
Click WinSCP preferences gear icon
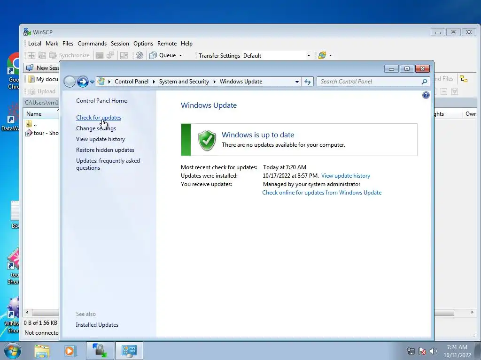pyautogui.click(x=139, y=55)
